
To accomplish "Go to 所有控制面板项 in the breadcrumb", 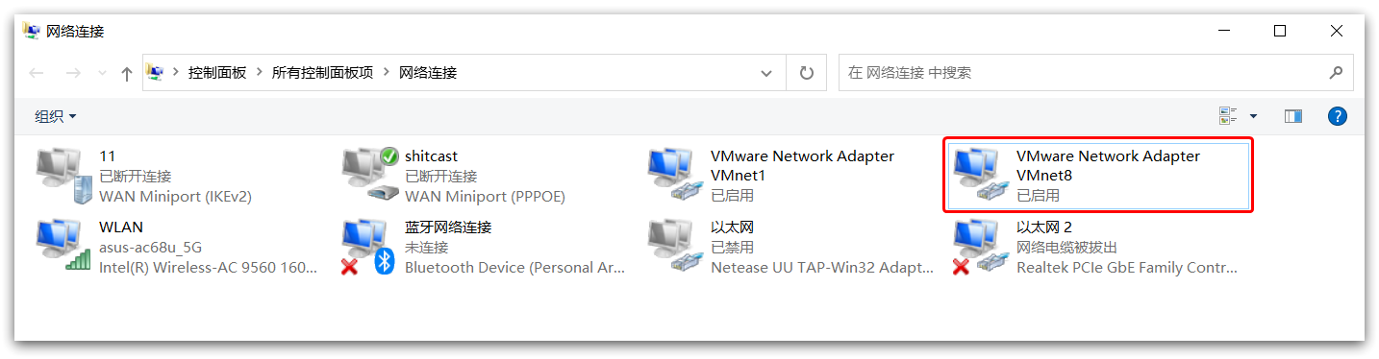I will 322,73.
